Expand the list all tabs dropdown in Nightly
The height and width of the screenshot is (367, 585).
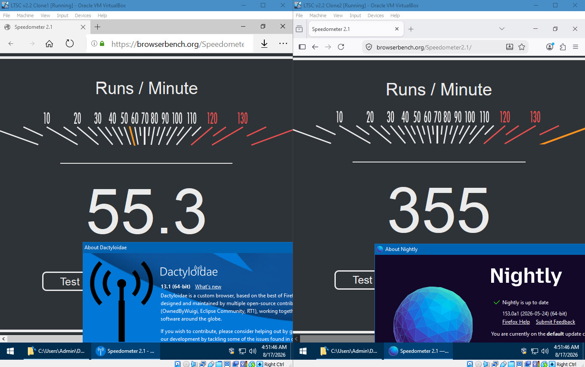(502, 29)
